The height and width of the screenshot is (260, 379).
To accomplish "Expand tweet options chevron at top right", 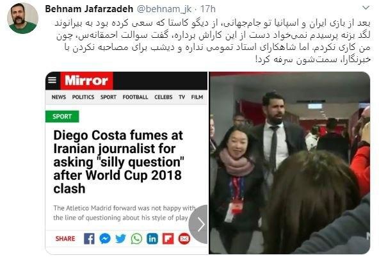I will tap(366, 8).
